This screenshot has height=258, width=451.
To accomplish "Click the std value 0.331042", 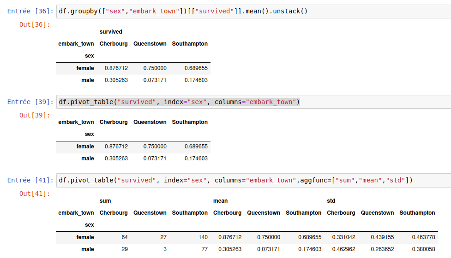I will (x=343, y=237).
